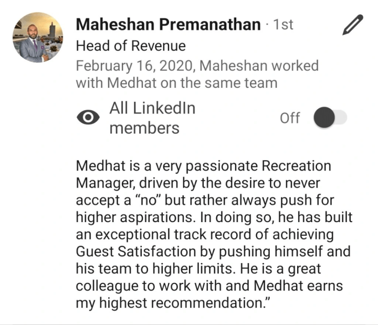Click the line starting with "accept a no"
378x325 pixels.
pyautogui.click(x=197, y=201)
